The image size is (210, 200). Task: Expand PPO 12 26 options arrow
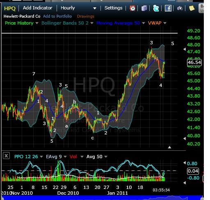(41, 157)
